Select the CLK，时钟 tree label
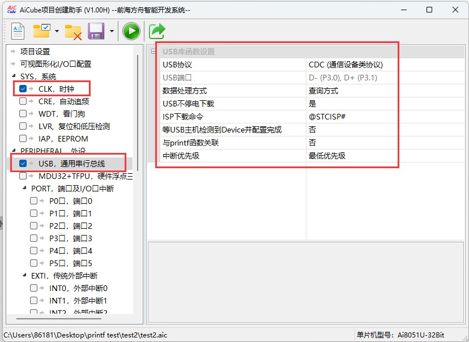 56,89
